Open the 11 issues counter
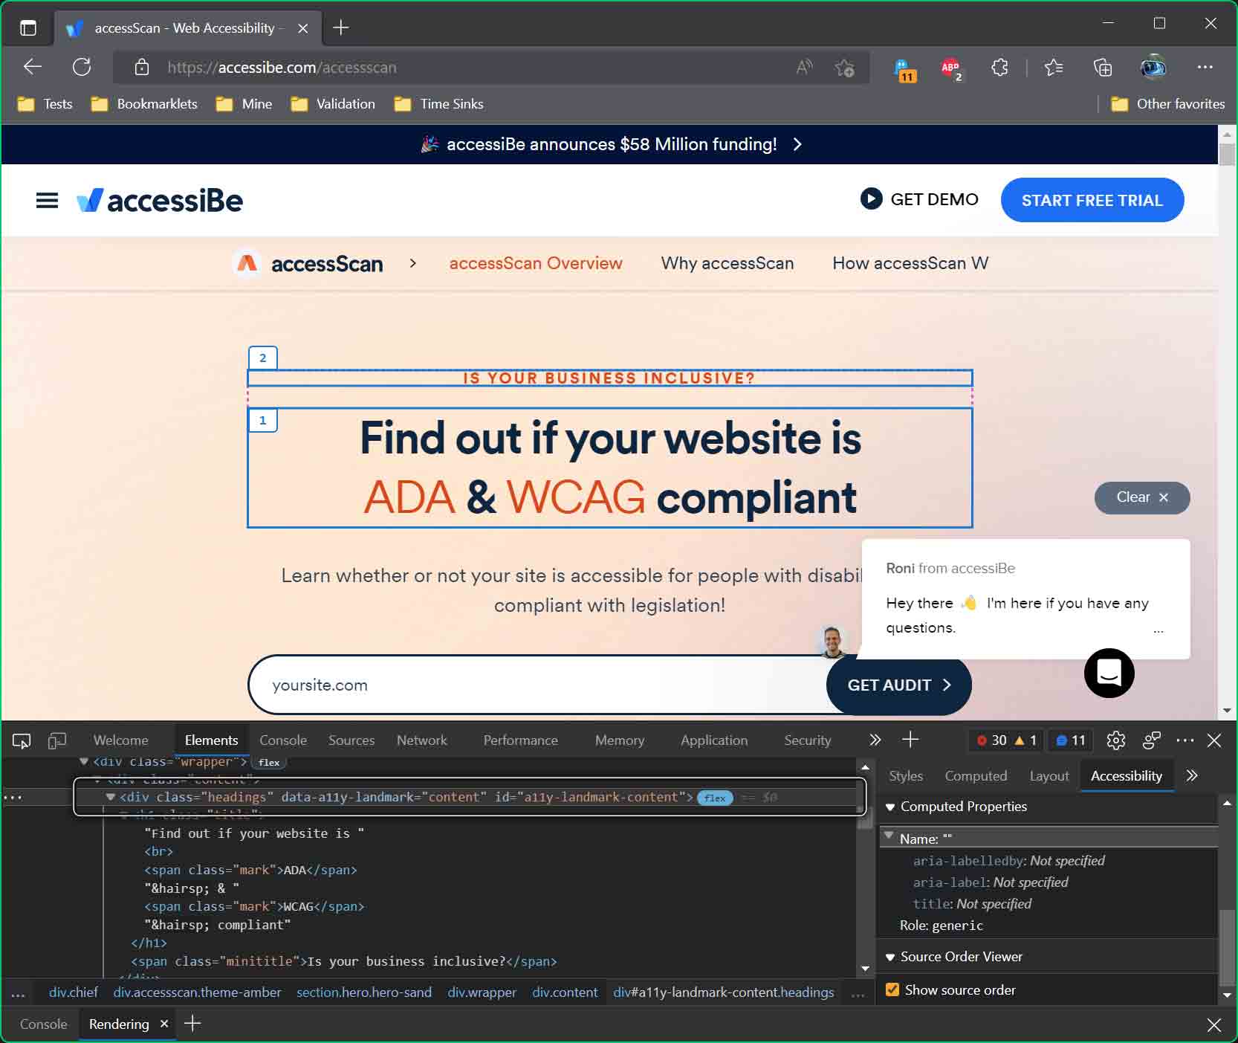Screen dimensions: 1238x1043 (1070, 740)
